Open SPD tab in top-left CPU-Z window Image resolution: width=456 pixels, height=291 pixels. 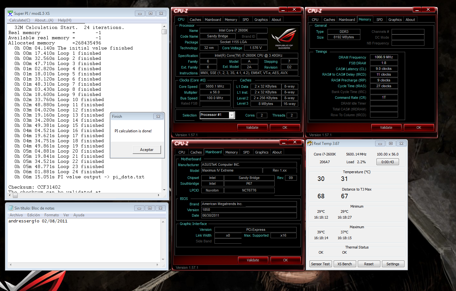(x=246, y=20)
